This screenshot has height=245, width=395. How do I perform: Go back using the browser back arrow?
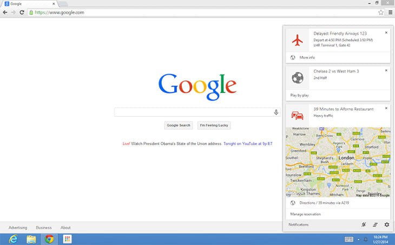[x=5, y=12]
